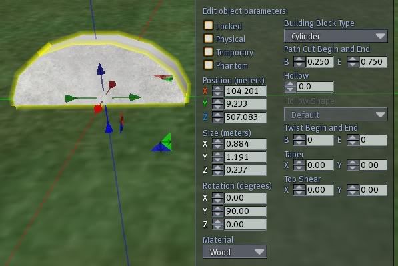
Task: Click the Path Cut End 0.750 field
Action: pyautogui.click(x=373, y=62)
